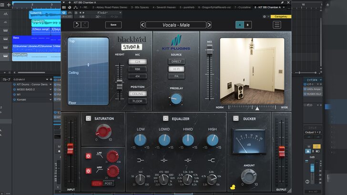Click the chamber room photo
The width and height of the screenshot is (347, 195).
point(252,71)
